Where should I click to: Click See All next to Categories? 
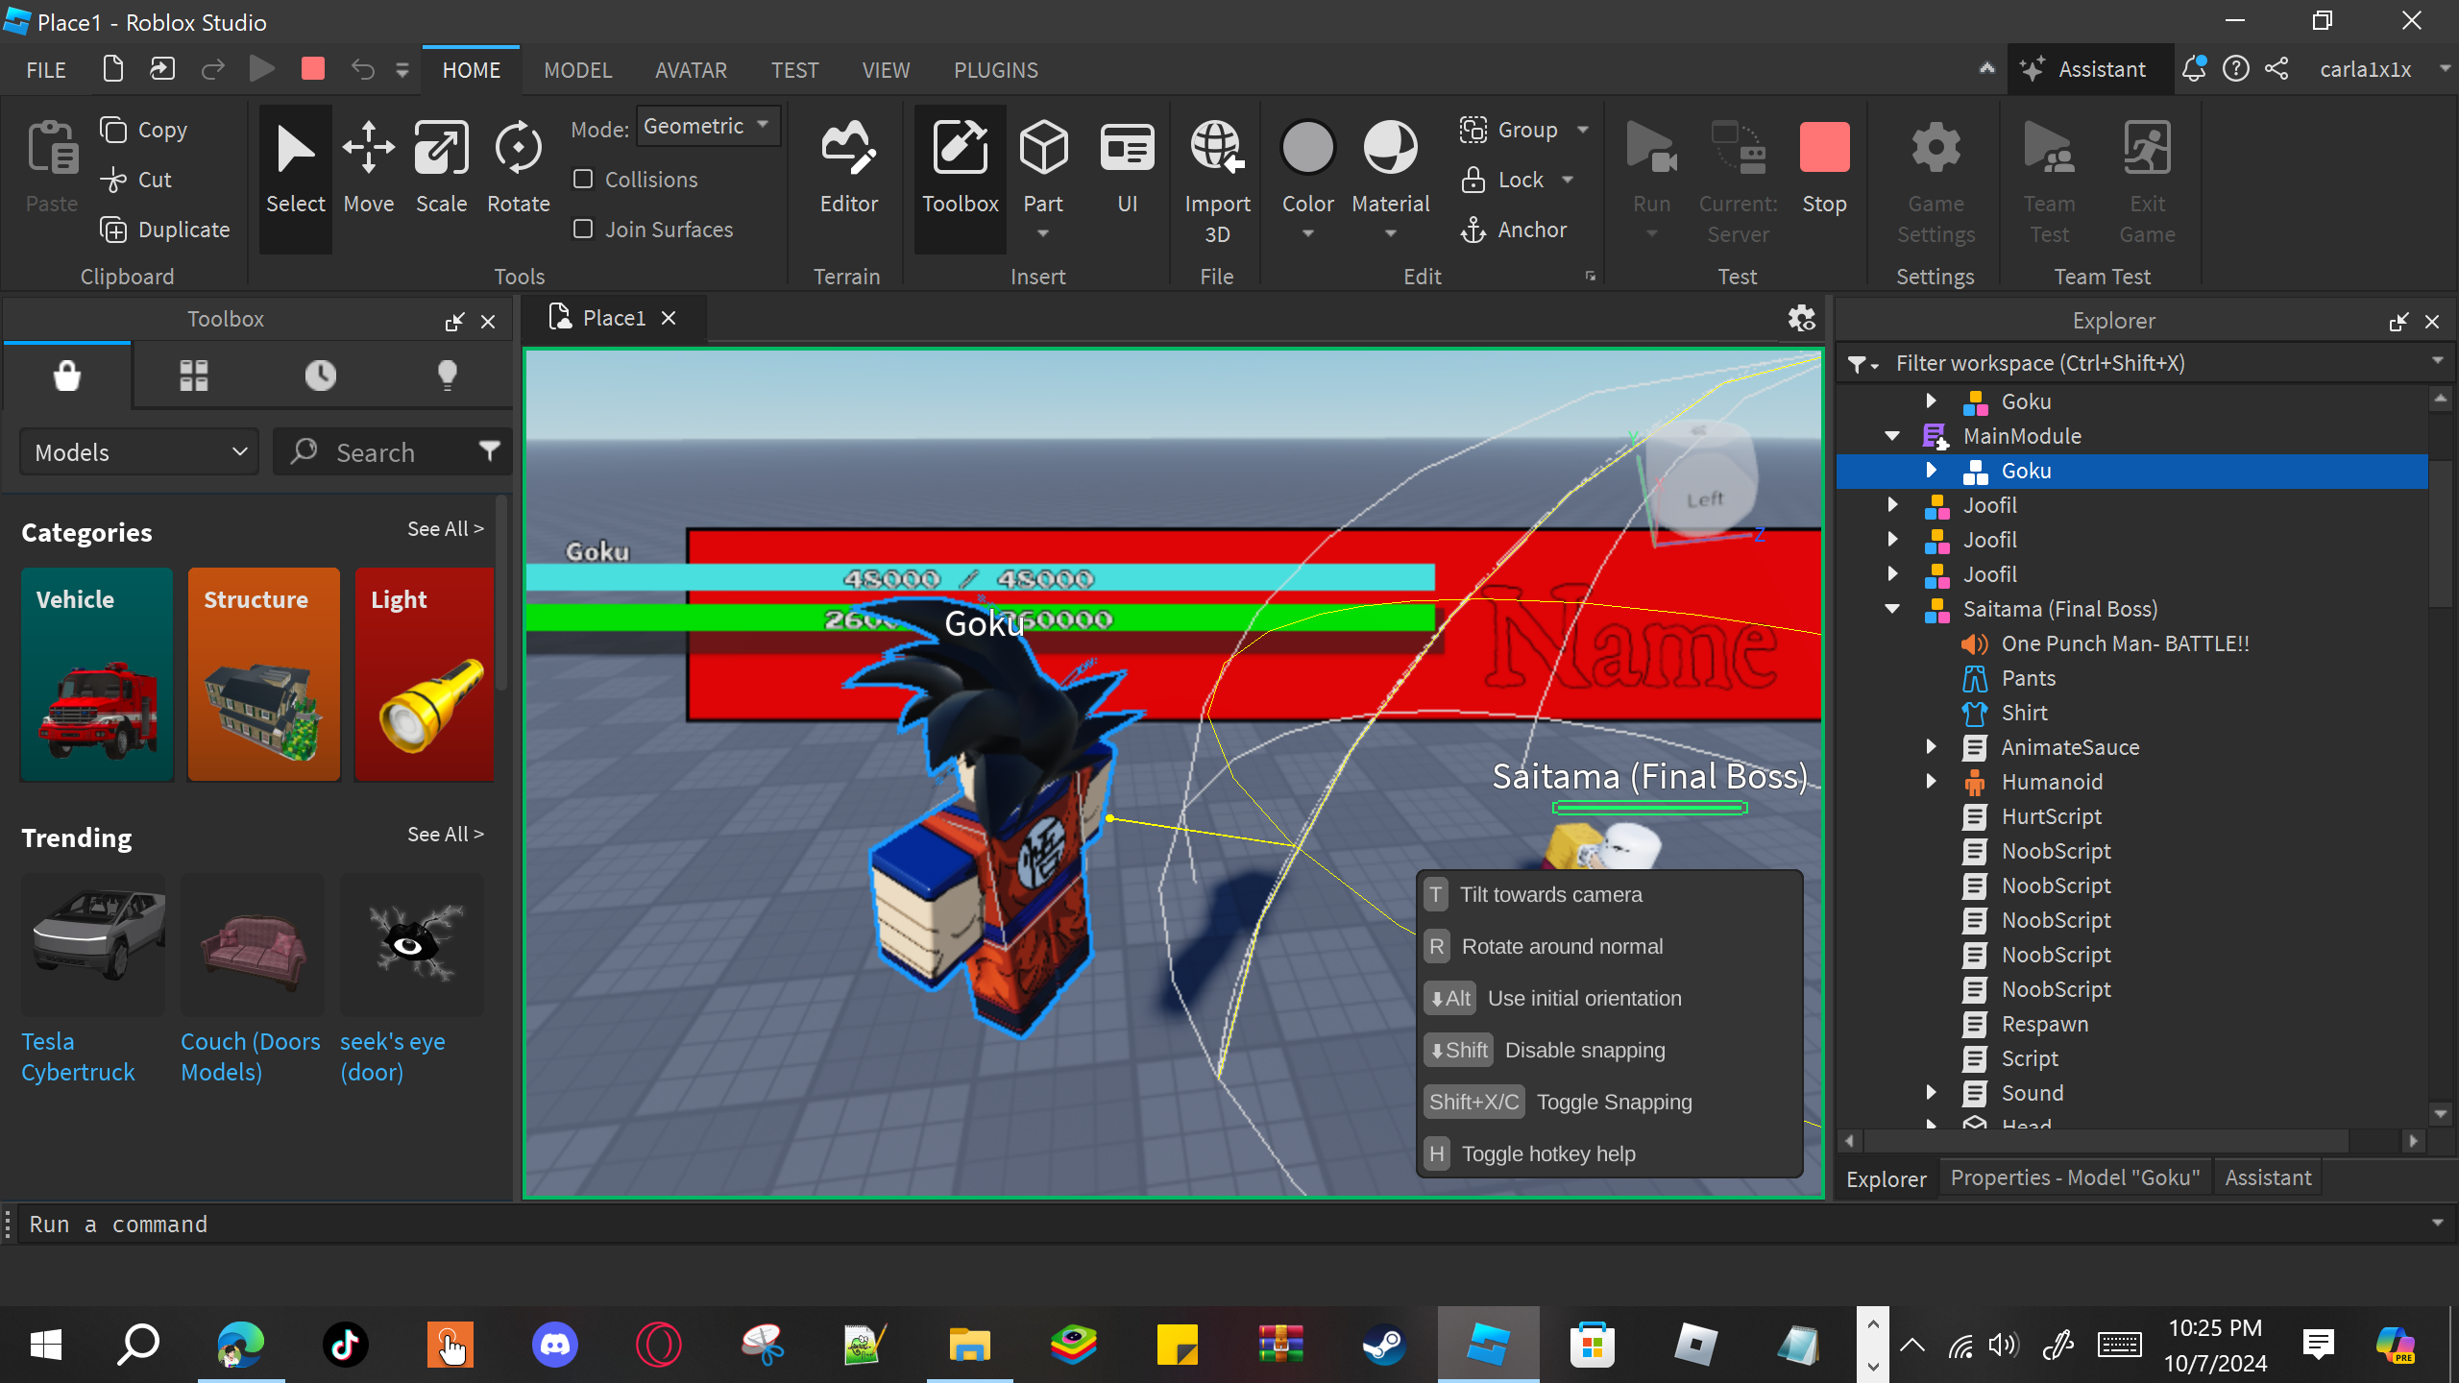[445, 529]
